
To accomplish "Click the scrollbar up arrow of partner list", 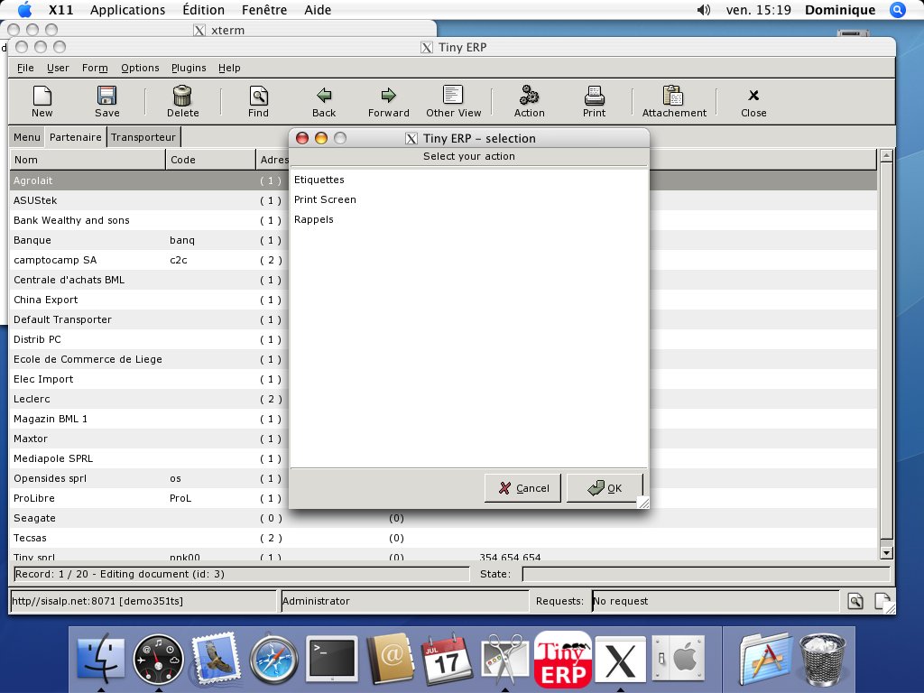I will pyautogui.click(x=886, y=156).
